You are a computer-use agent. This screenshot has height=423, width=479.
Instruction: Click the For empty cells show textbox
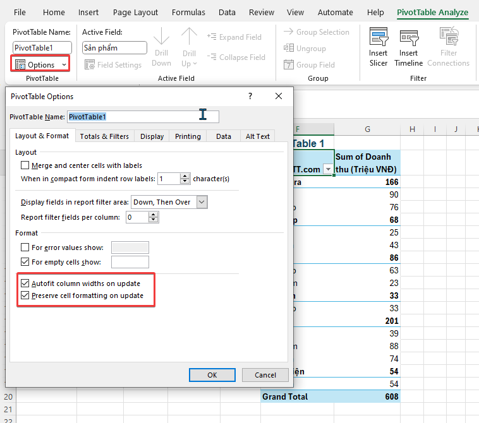pyautogui.click(x=130, y=262)
